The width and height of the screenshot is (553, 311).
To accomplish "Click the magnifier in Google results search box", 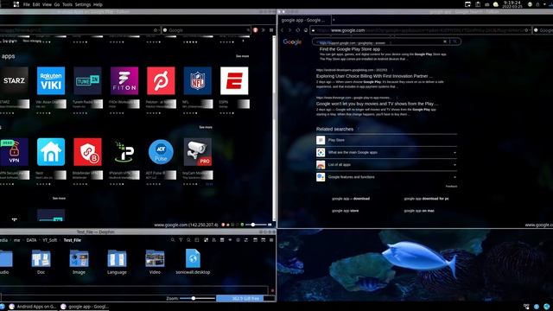I will coord(455,41).
